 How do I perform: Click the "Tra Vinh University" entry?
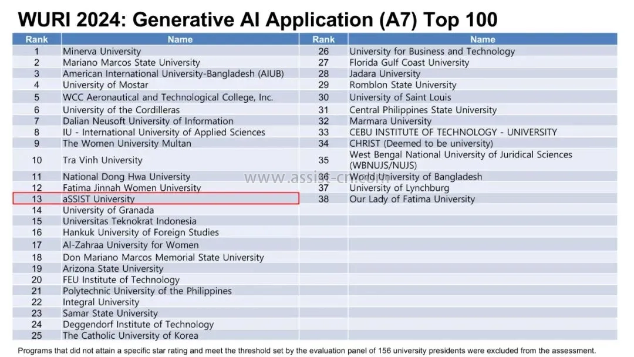tap(103, 160)
